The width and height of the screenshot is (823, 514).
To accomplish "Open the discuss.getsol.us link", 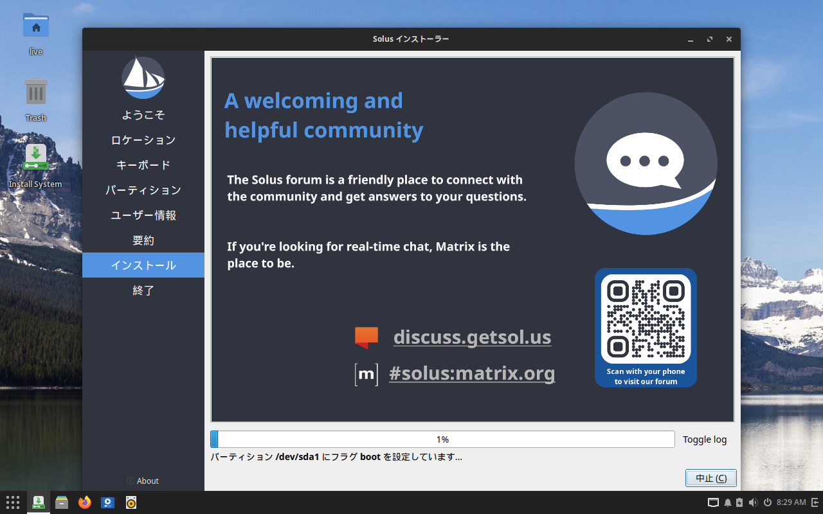I will (472, 337).
